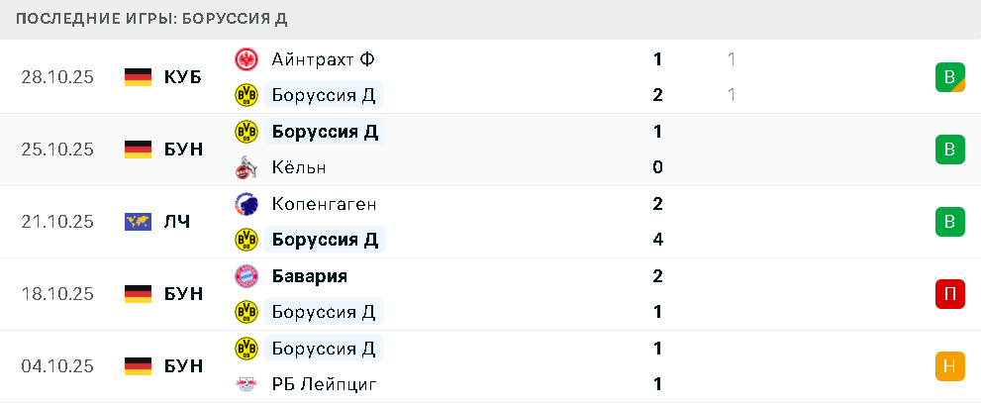Click the Eintracht Frankfurt club logo
Viewport: 981px width, 405px height.
click(x=245, y=59)
